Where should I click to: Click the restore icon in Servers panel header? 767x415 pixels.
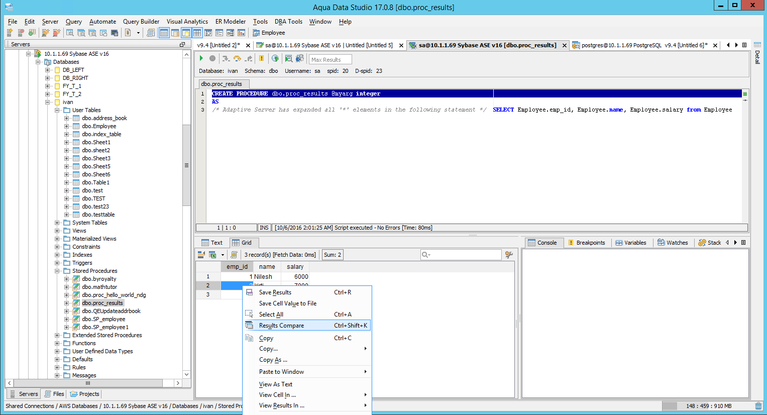(182, 44)
